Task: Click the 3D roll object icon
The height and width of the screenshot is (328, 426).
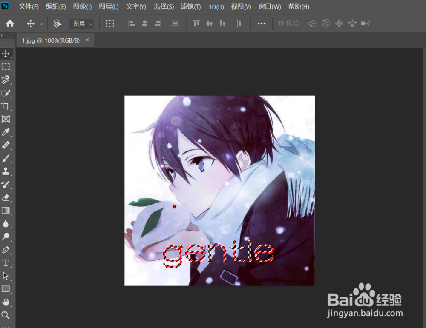Action: (x=326, y=23)
